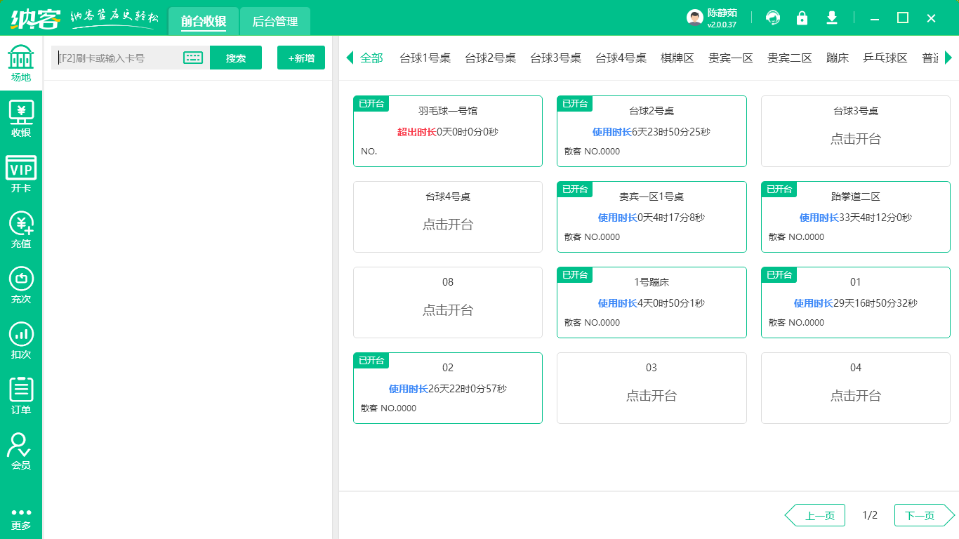This screenshot has height=539, width=959.
Task: Click the +新增 new member button
Action: click(300, 58)
